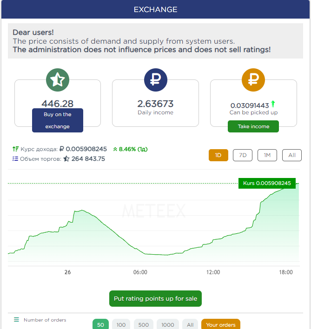Open the Your orders tab
311x329 pixels.
(221, 324)
